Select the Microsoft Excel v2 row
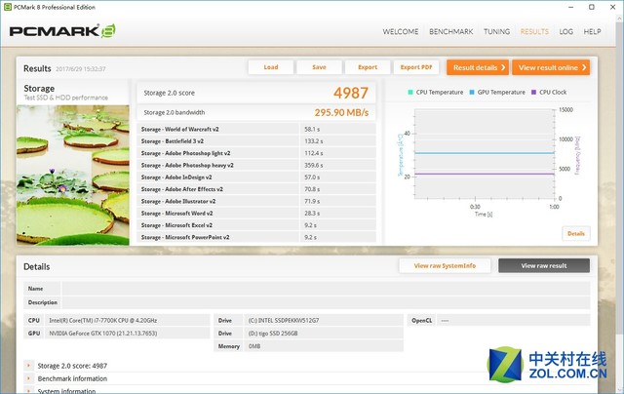The height and width of the screenshot is (394, 624). pos(256,225)
